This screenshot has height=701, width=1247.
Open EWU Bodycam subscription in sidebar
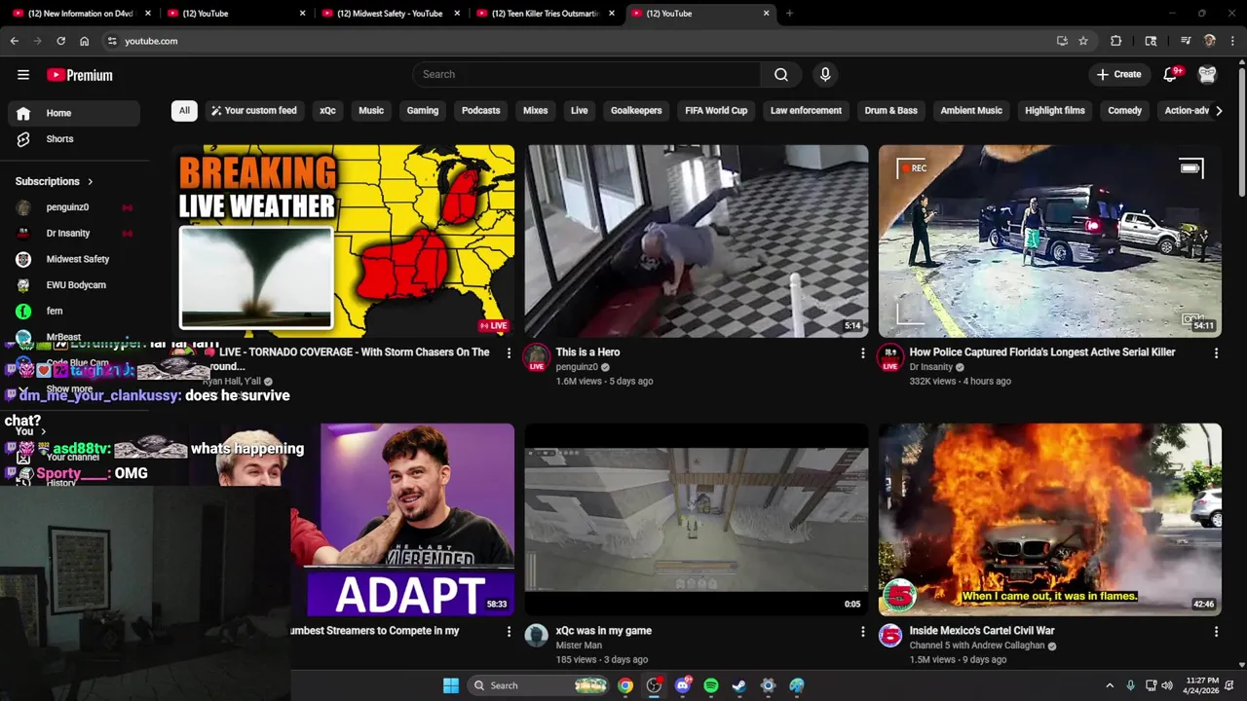[x=74, y=285]
